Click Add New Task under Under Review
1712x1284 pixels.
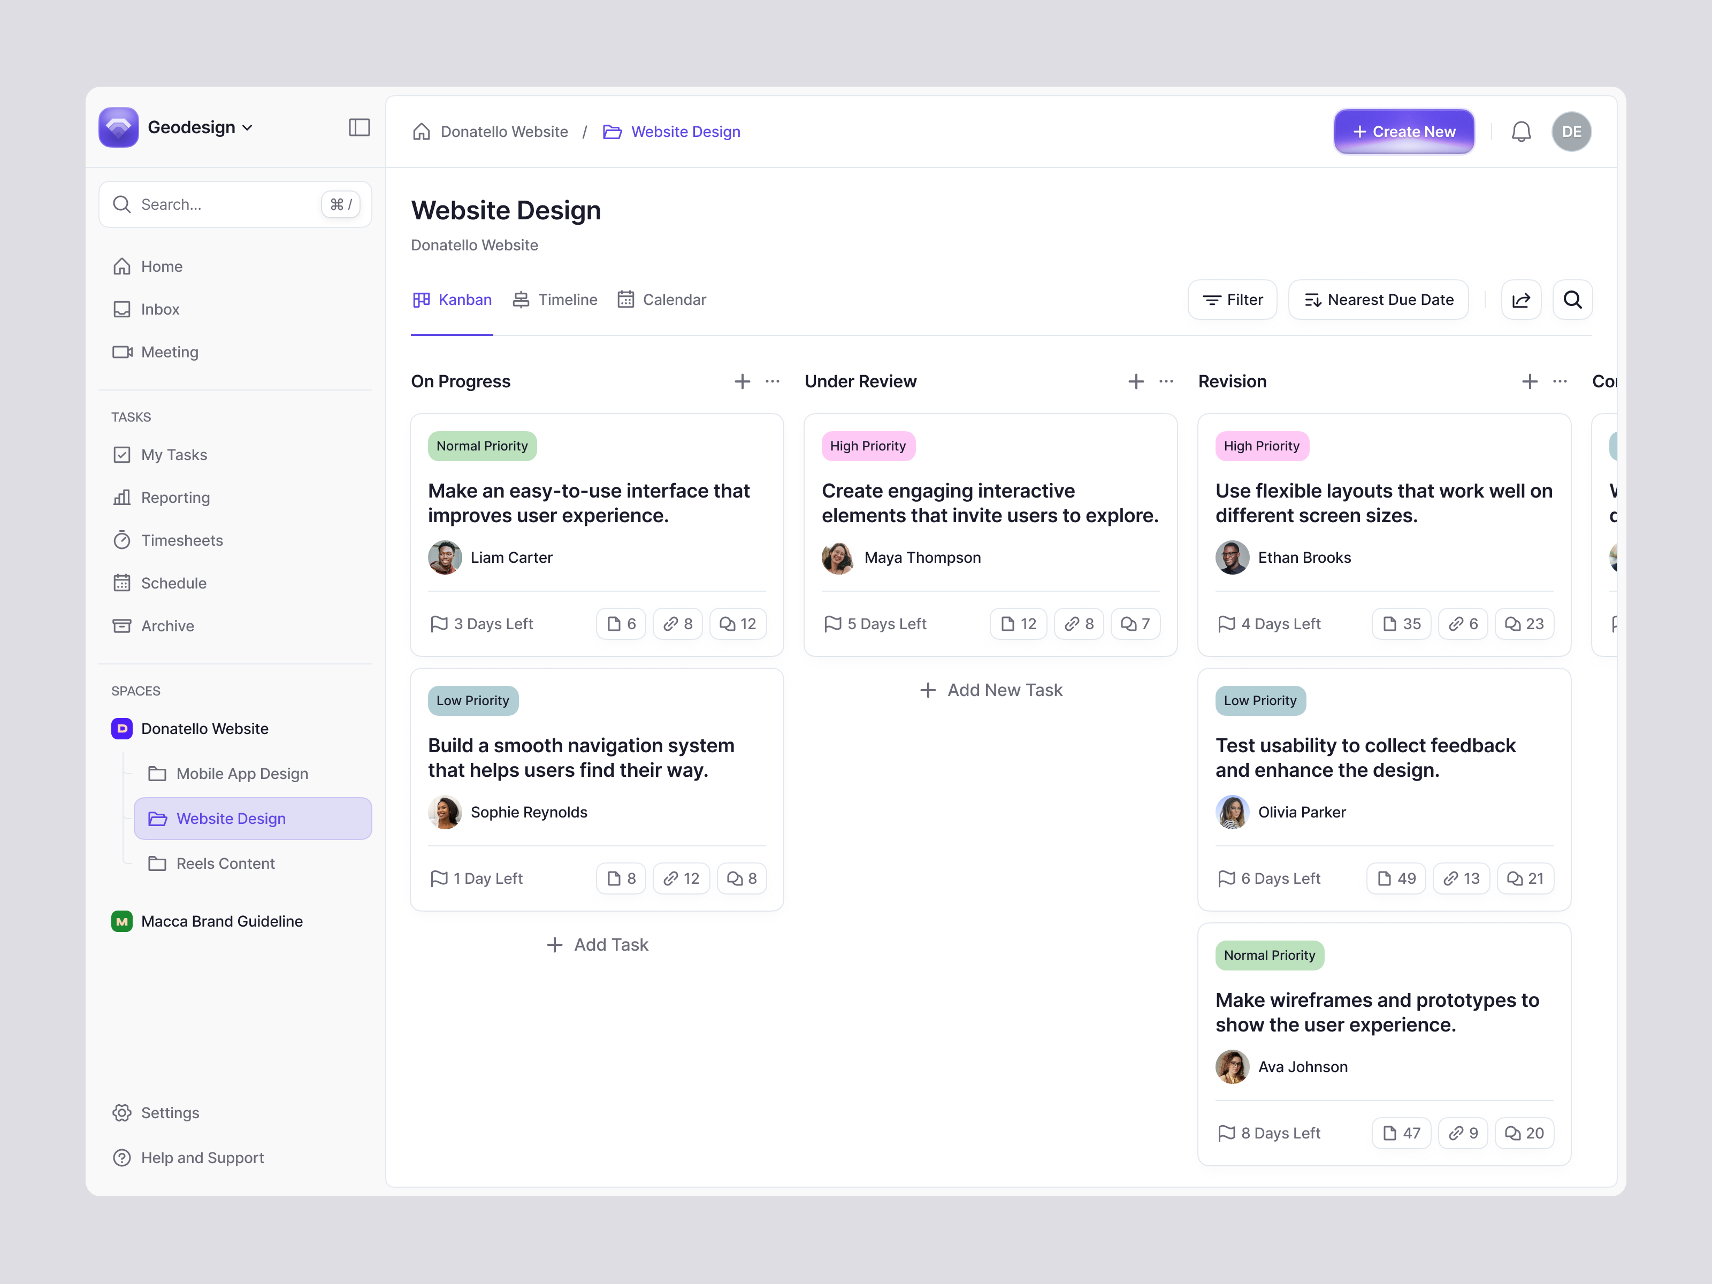(991, 690)
